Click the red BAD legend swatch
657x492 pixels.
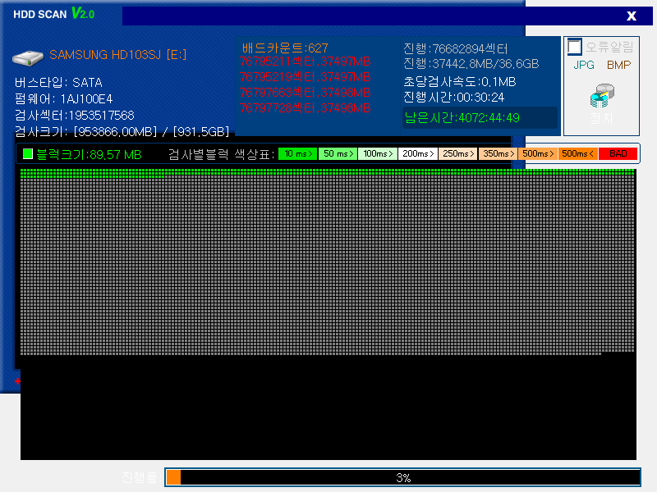pyautogui.click(x=618, y=154)
